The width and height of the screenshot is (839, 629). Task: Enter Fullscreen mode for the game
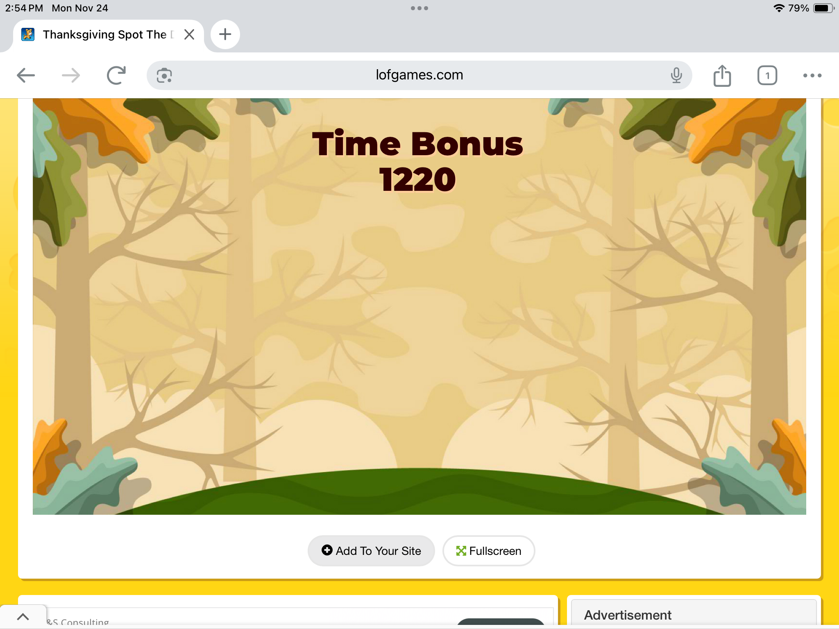(x=489, y=551)
